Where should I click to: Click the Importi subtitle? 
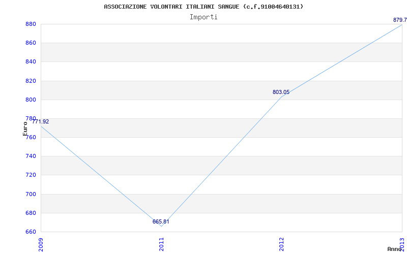click(203, 17)
